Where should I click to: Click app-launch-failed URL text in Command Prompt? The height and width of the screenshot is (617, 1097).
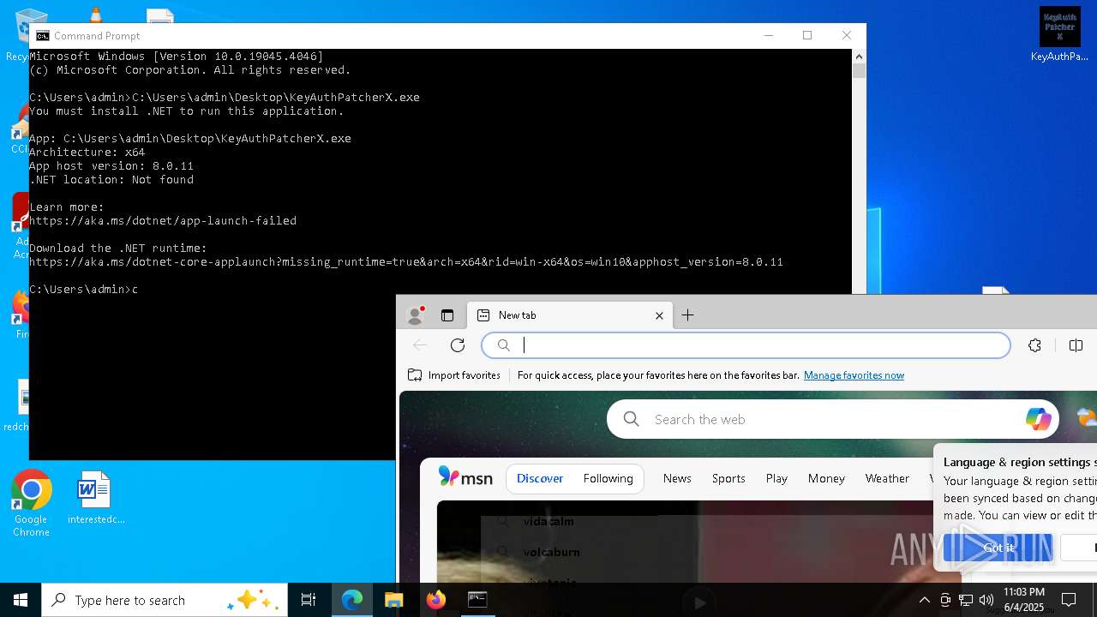[163, 220]
